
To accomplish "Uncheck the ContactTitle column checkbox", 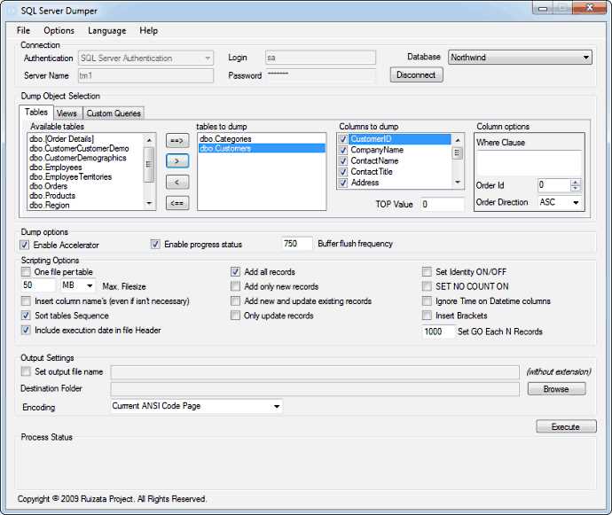I will pyautogui.click(x=343, y=172).
